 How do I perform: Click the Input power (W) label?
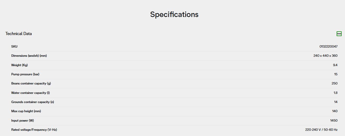[x=22, y=121]
